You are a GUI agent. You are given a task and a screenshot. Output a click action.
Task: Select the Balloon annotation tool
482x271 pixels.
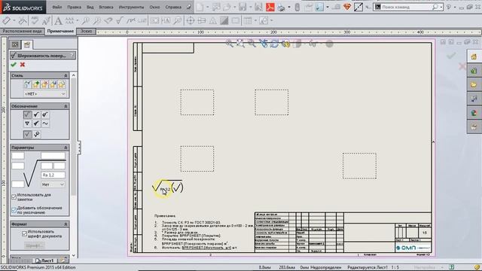(85, 21)
